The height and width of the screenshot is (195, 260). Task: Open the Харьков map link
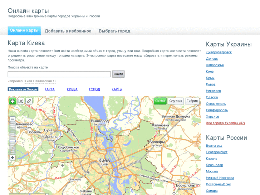[212, 117]
